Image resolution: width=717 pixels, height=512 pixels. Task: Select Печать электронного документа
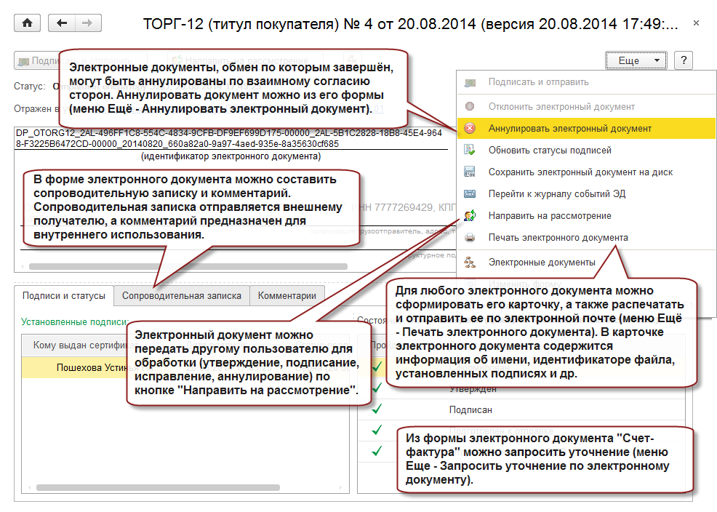click(558, 238)
